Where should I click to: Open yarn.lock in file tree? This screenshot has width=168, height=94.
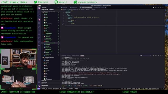click(x=50, y=56)
